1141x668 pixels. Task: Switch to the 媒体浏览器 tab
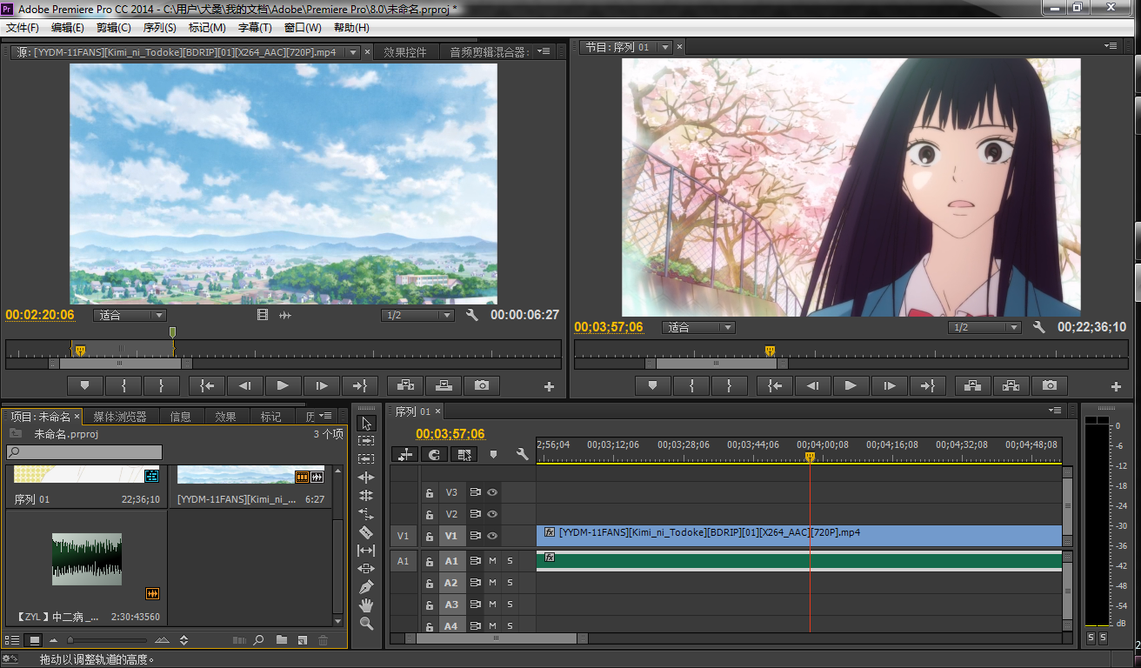tap(120, 417)
